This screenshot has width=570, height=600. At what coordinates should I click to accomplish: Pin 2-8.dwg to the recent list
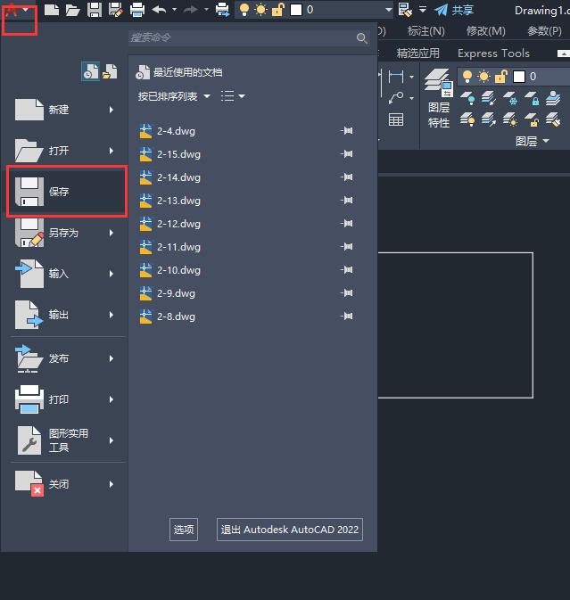347,316
